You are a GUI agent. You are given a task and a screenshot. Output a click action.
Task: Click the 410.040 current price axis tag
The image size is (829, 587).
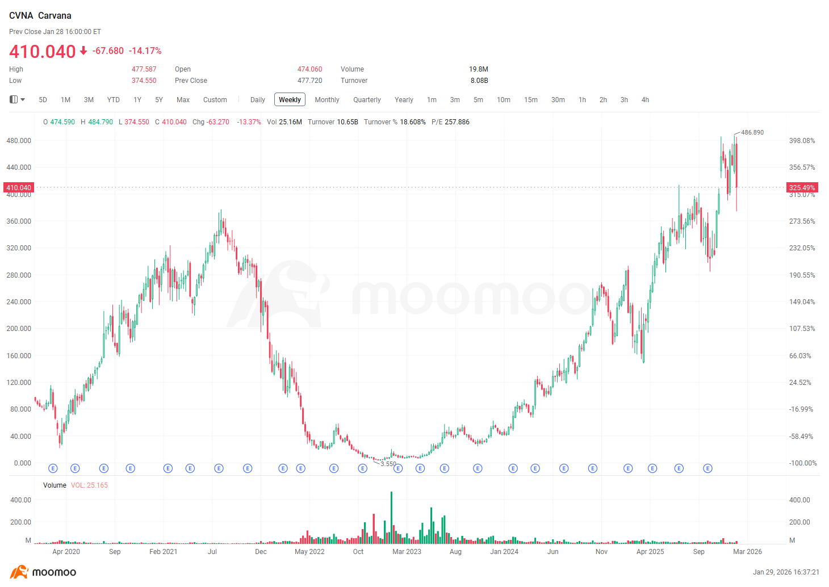(x=19, y=187)
